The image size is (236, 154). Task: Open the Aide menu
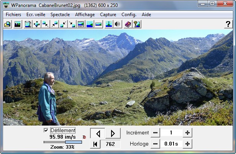[146, 15]
